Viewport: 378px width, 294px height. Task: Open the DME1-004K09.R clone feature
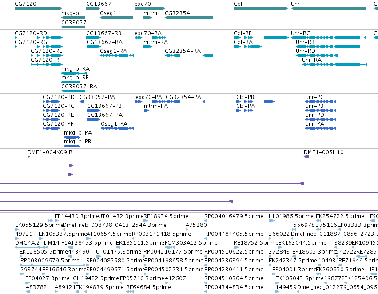(29, 157)
